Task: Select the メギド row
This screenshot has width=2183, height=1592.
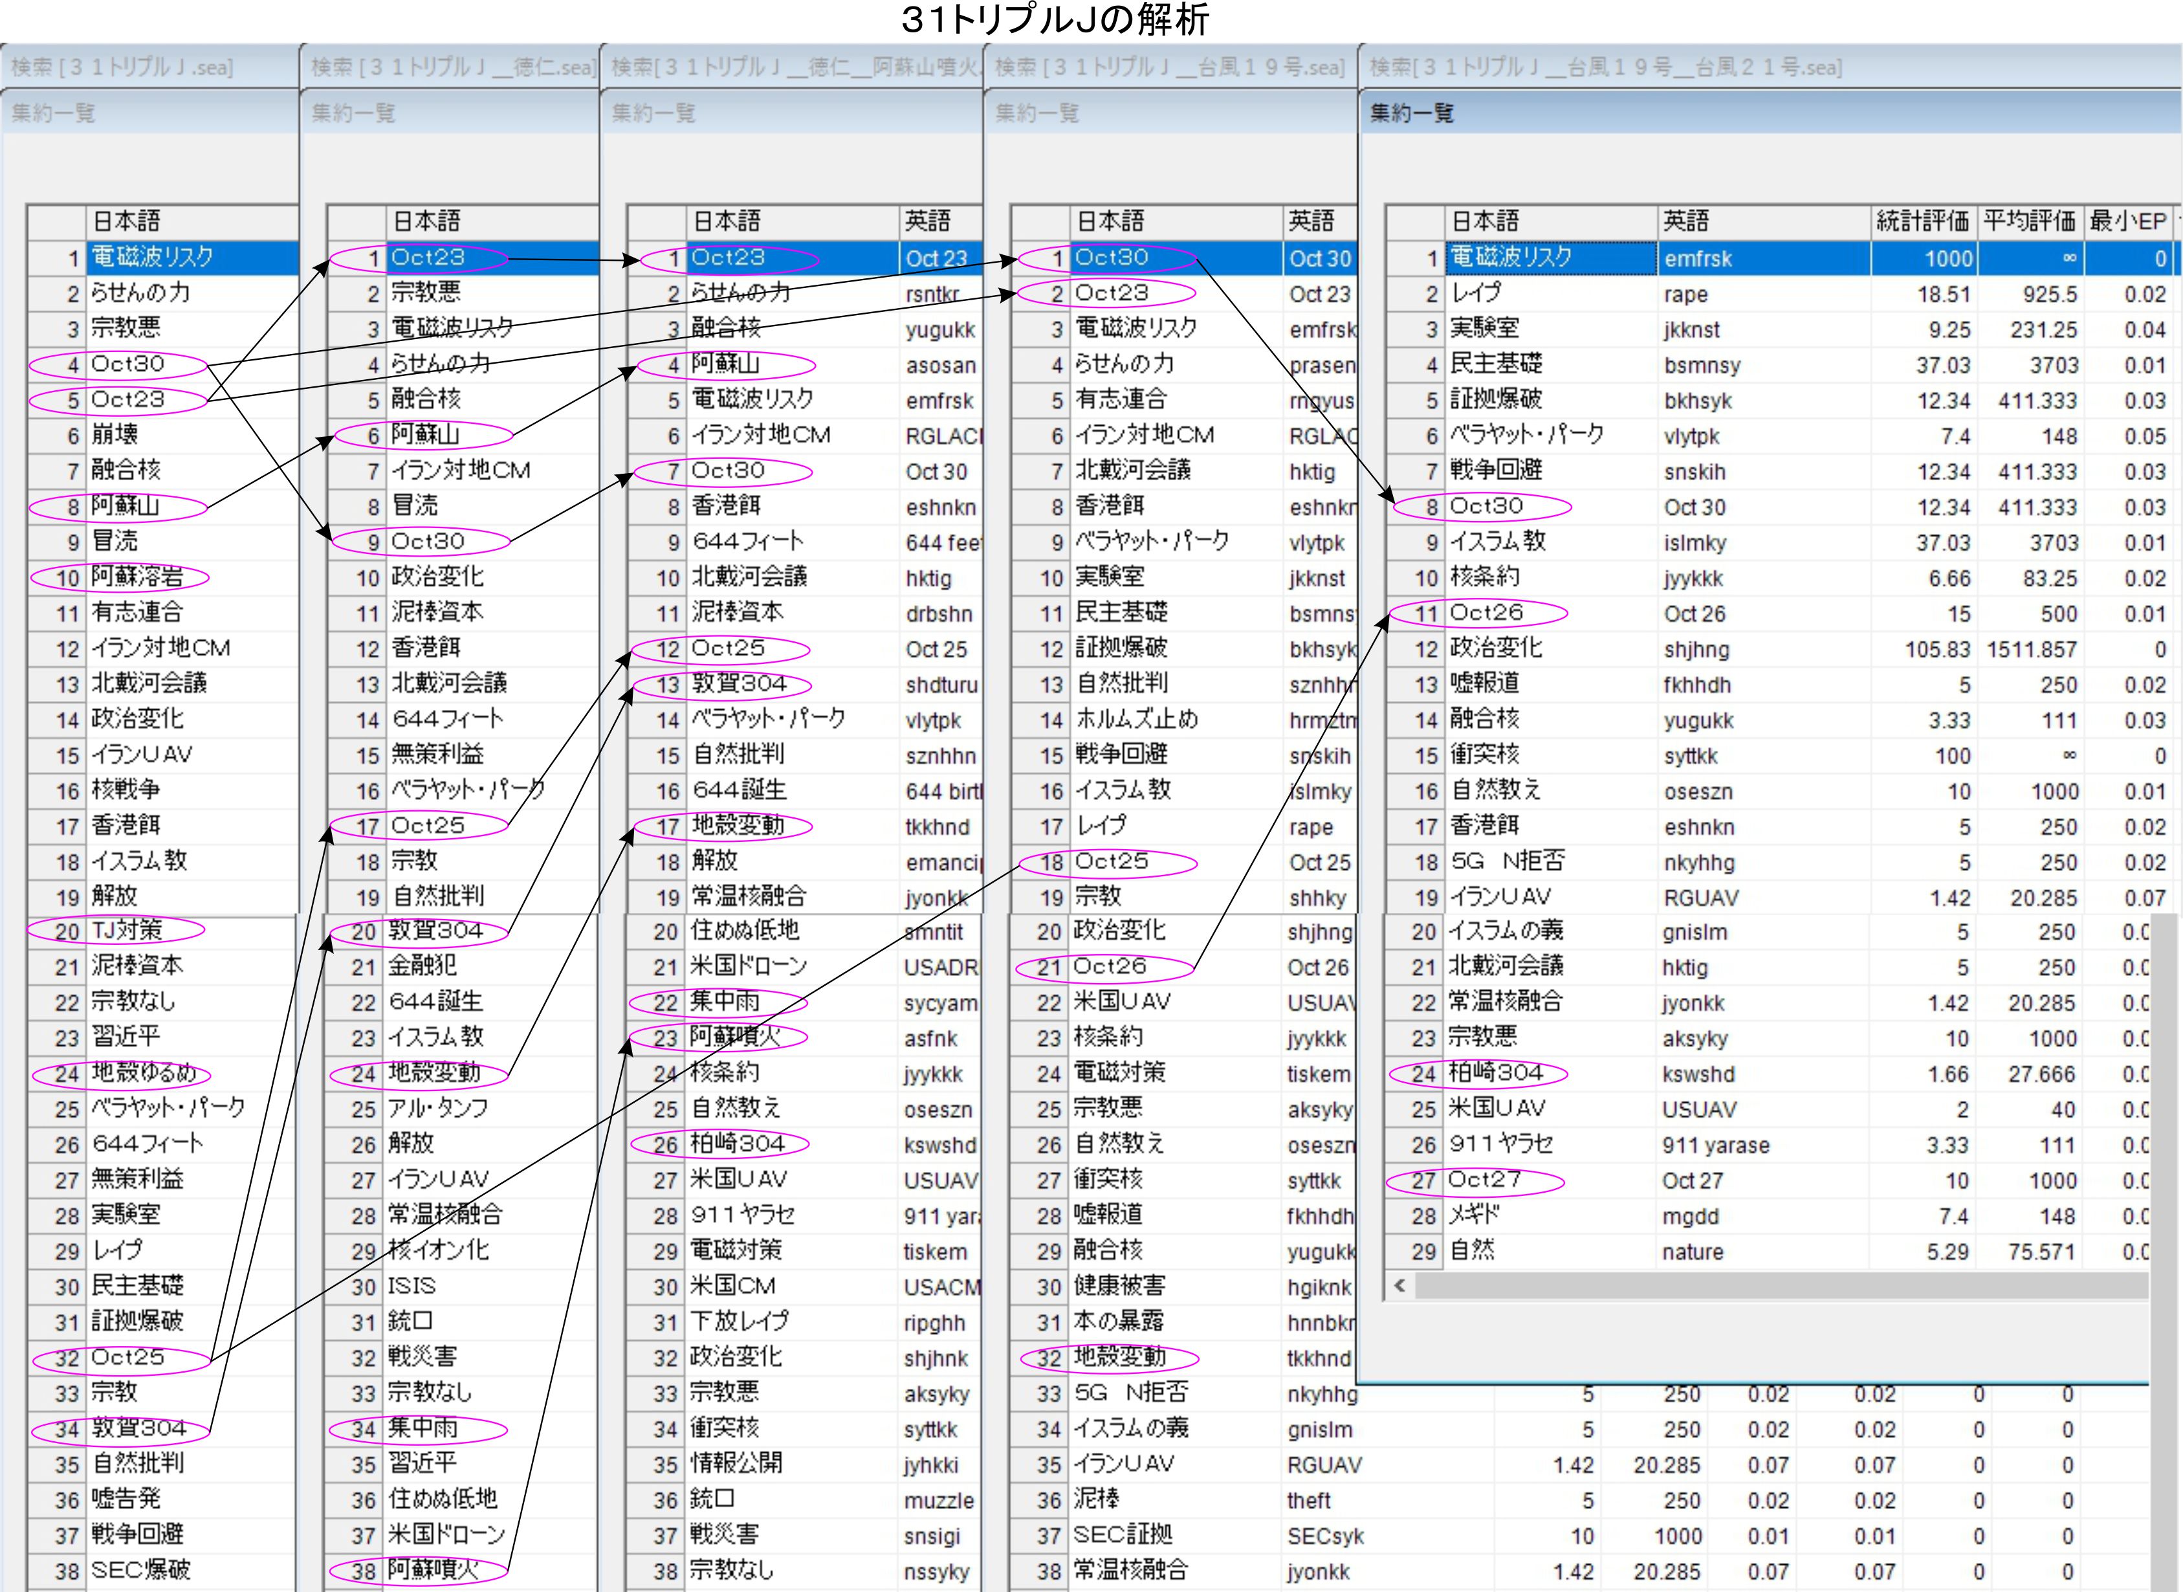Action: [x=1475, y=1215]
